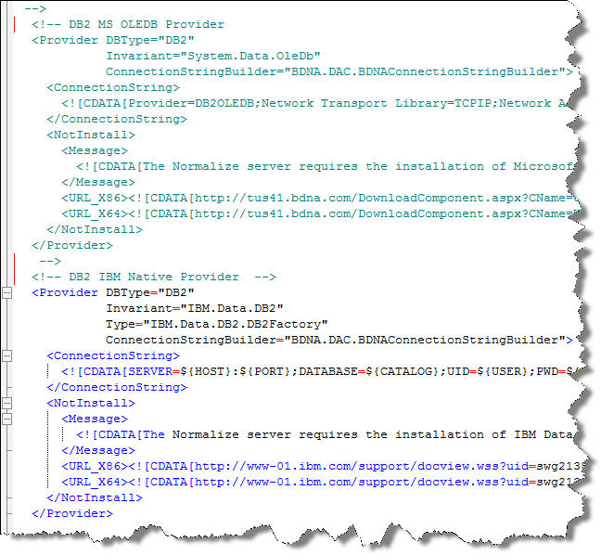The height and width of the screenshot is (555, 601).
Task: Place cursor on Type="IBM.Data.DB2.DB2Factory" attribute
Action: click(217, 325)
